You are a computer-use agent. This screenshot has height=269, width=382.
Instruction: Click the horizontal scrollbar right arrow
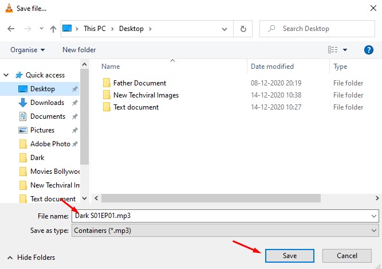click(x=377, y=198)
